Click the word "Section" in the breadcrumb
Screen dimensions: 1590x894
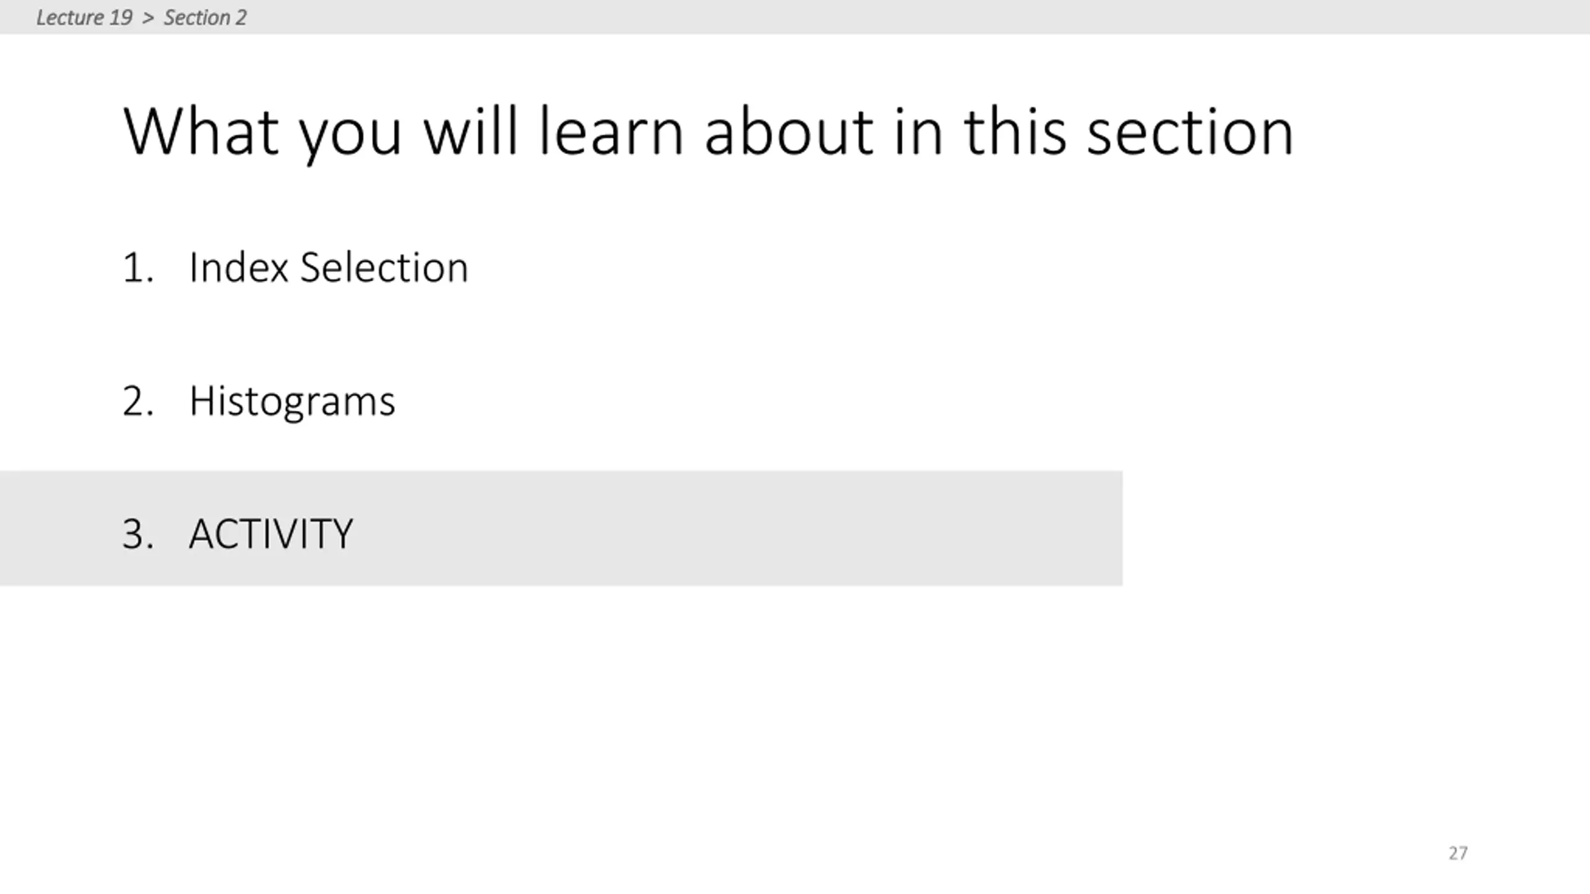point(197,17)
